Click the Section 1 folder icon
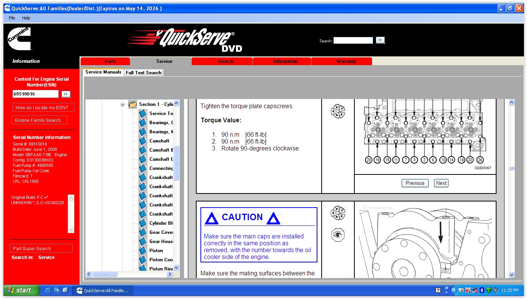527x299 pixels. [x=132, y=104]
